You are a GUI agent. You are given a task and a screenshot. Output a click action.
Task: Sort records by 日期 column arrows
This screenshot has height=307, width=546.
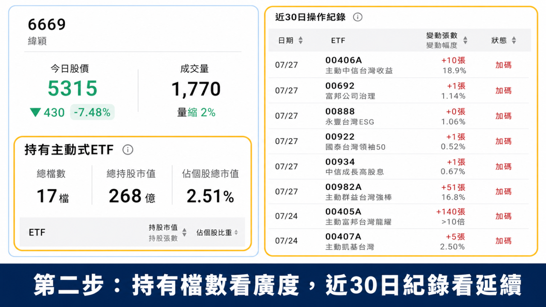[x=300, y=40]
